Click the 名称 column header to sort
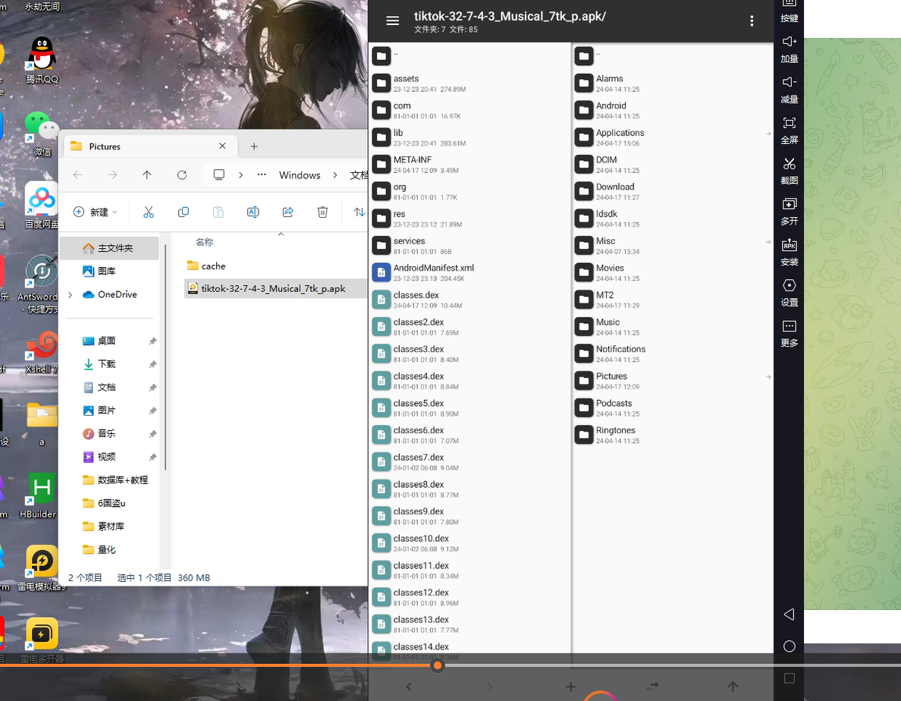The image size is (901, 701). pos(205,243)
